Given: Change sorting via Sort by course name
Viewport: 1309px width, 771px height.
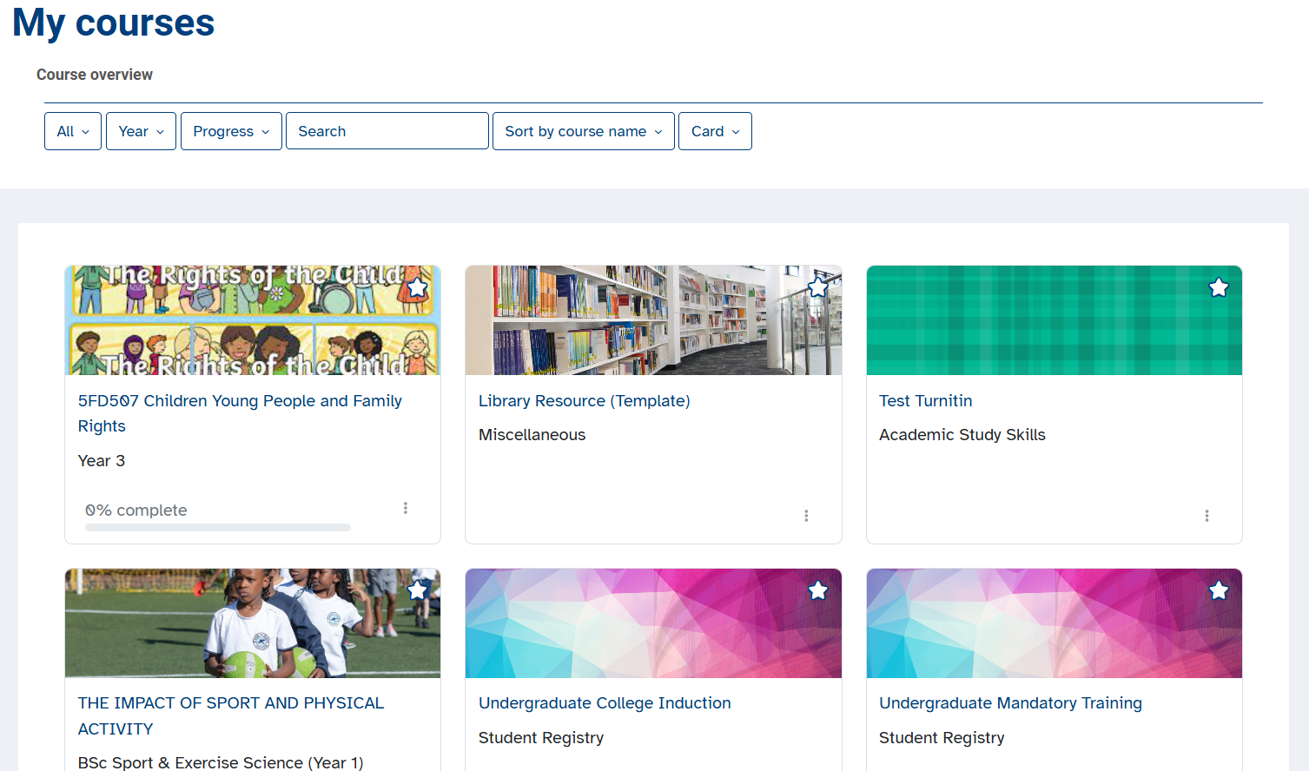Looking at the screenshot, I should 583,130.
